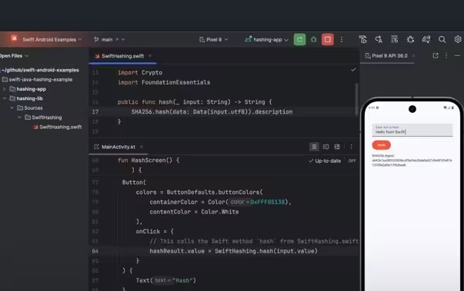Open Running Devices panel options menu
Screen dimensions: 464x291
click(x=446, y=55)
